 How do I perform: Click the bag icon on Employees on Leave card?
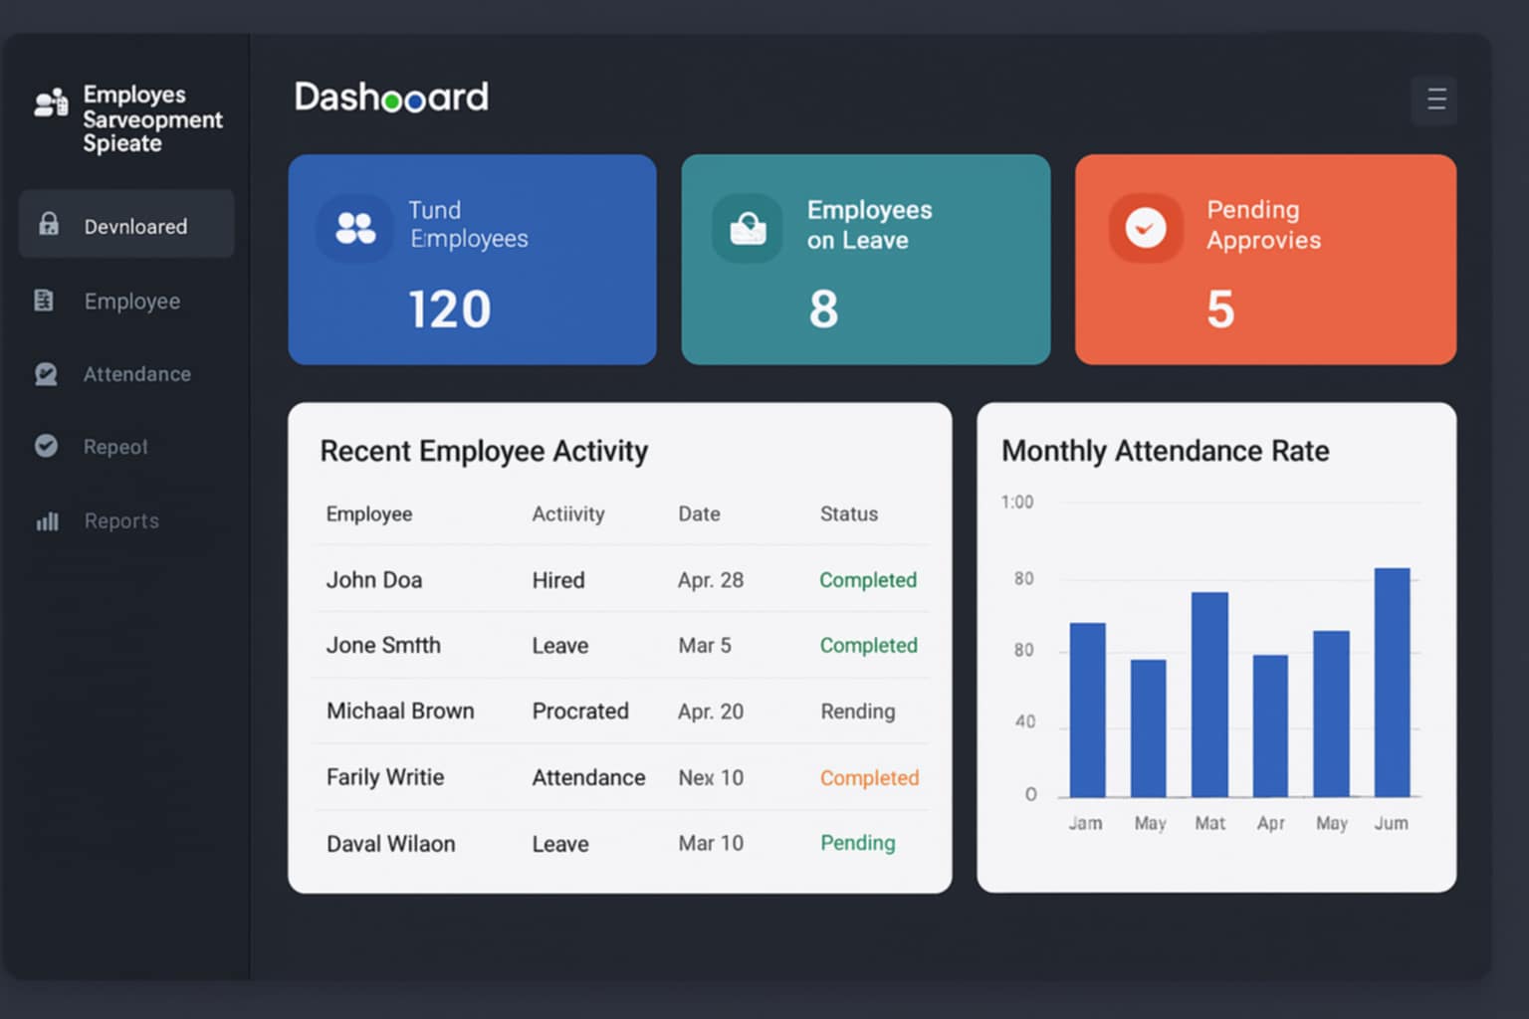748,228
